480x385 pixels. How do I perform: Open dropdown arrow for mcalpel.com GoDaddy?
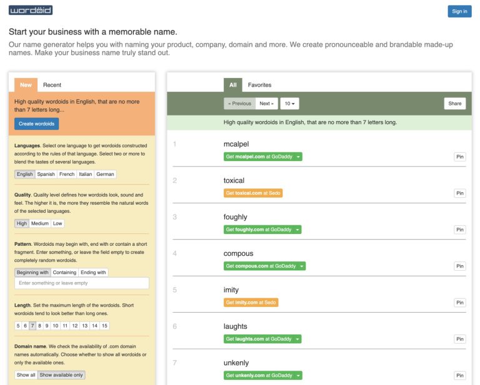pos(298,157)
